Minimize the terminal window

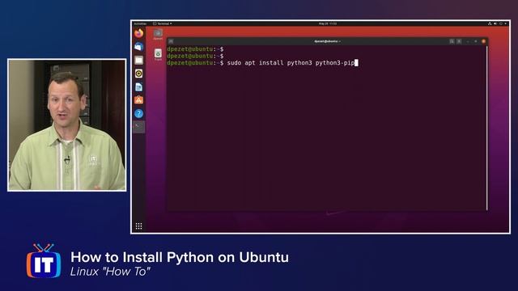468,41
